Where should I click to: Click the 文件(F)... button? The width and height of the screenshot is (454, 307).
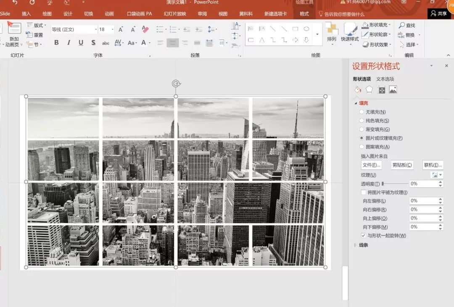click(371, 165)
